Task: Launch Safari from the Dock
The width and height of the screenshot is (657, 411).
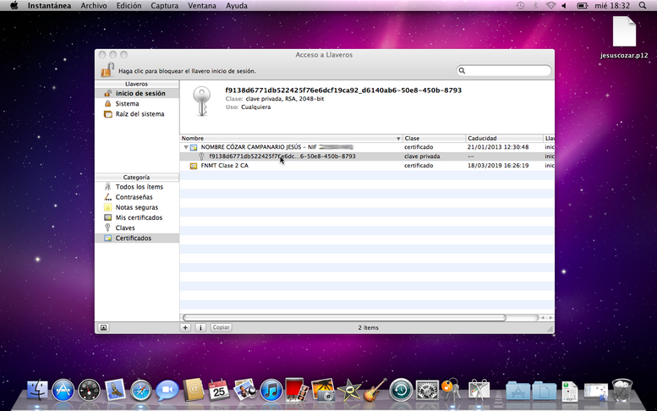Action: coord(140,391)
